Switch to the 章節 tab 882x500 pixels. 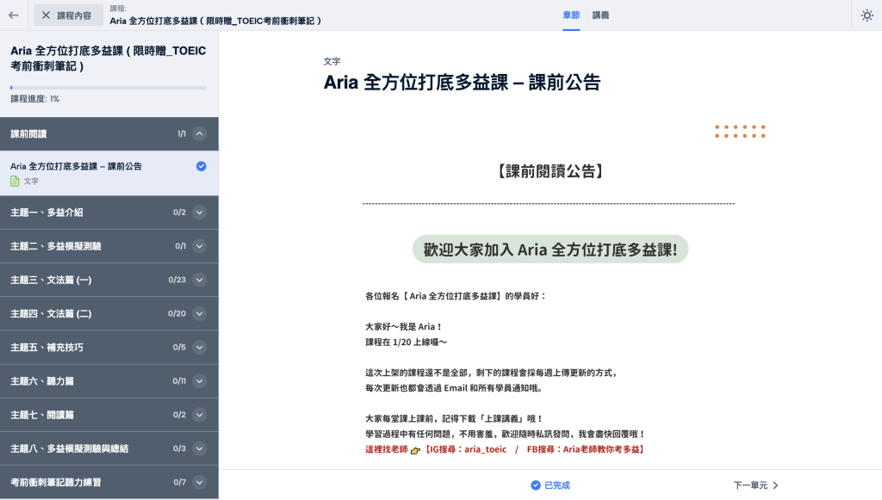click(x=571, y=15)
